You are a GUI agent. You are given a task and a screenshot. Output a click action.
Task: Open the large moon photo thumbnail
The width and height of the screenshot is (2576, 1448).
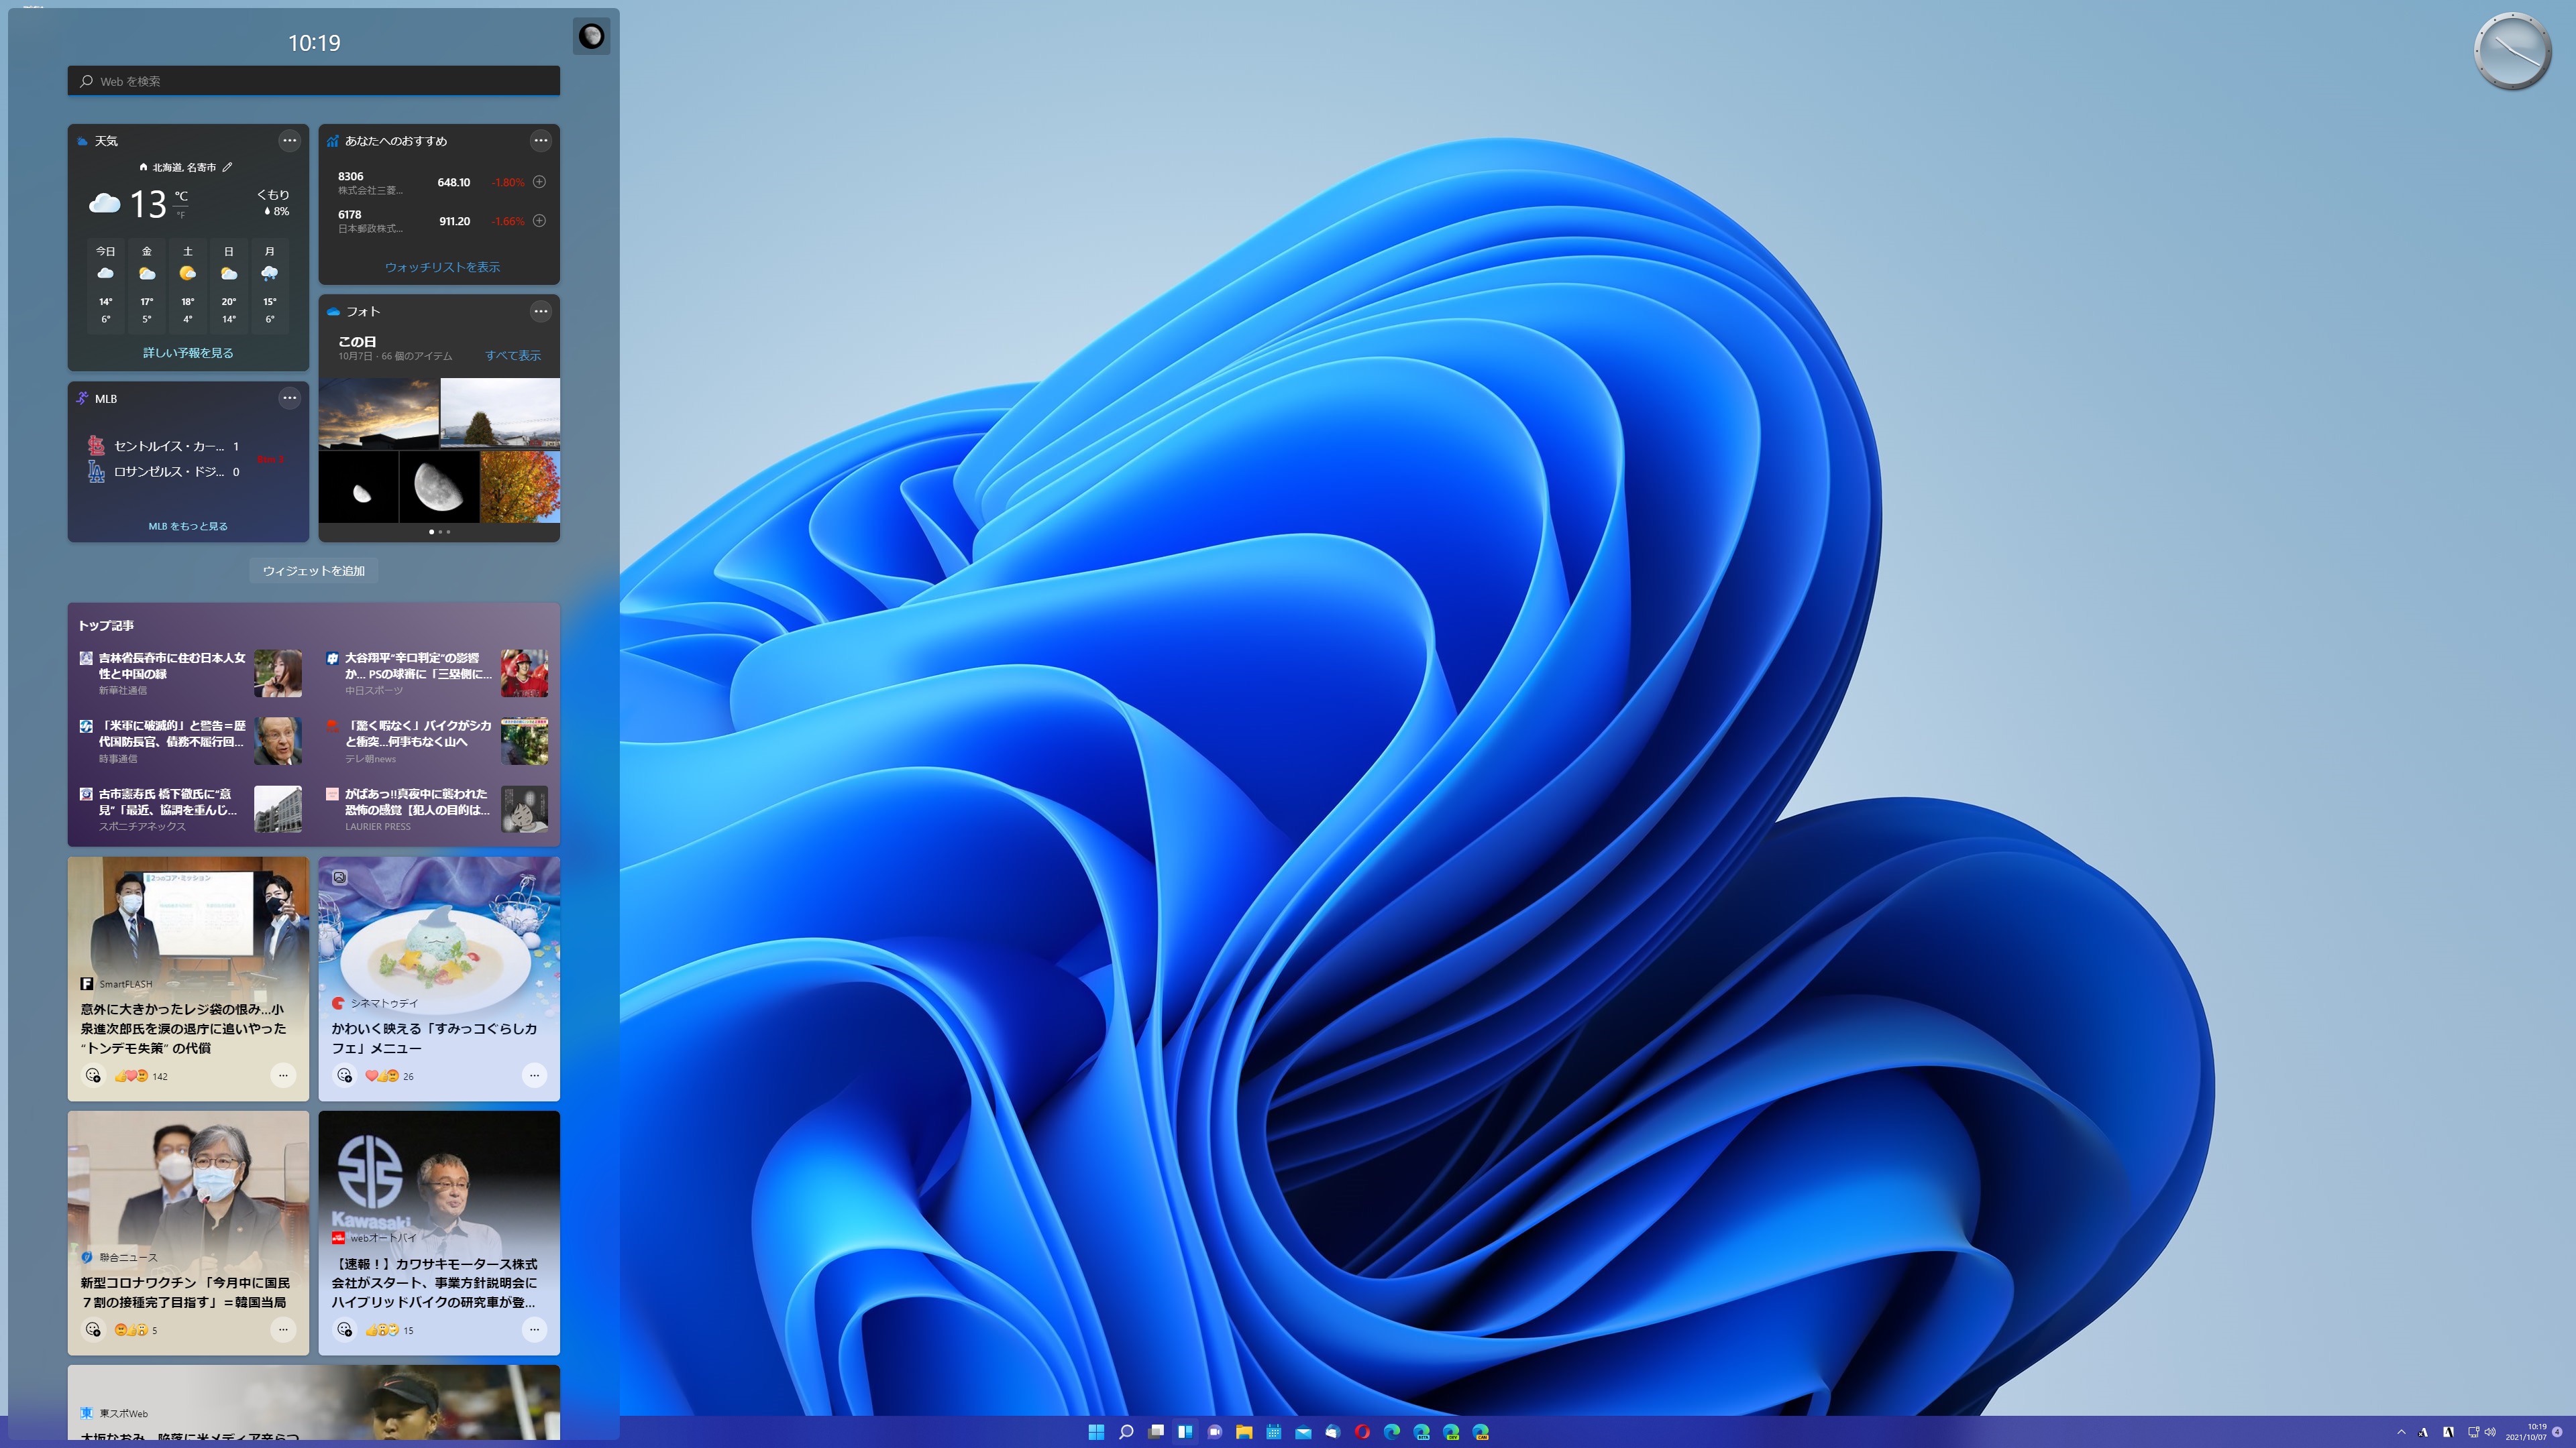(439, 487)
